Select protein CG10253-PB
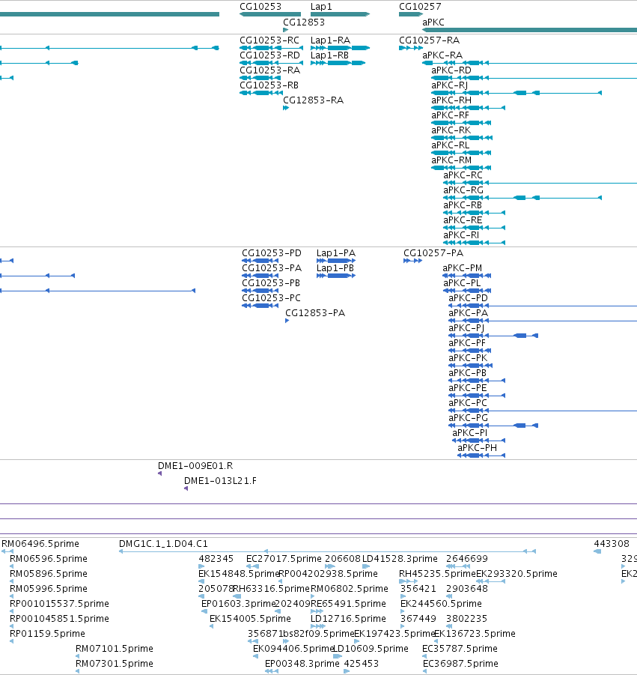This screenshot has height=675, width=637. tap(271, 283)
